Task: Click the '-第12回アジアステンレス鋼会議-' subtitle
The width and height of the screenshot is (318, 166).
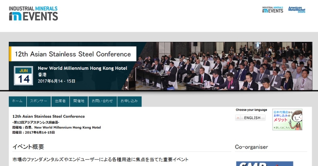Action: point(36,122)
